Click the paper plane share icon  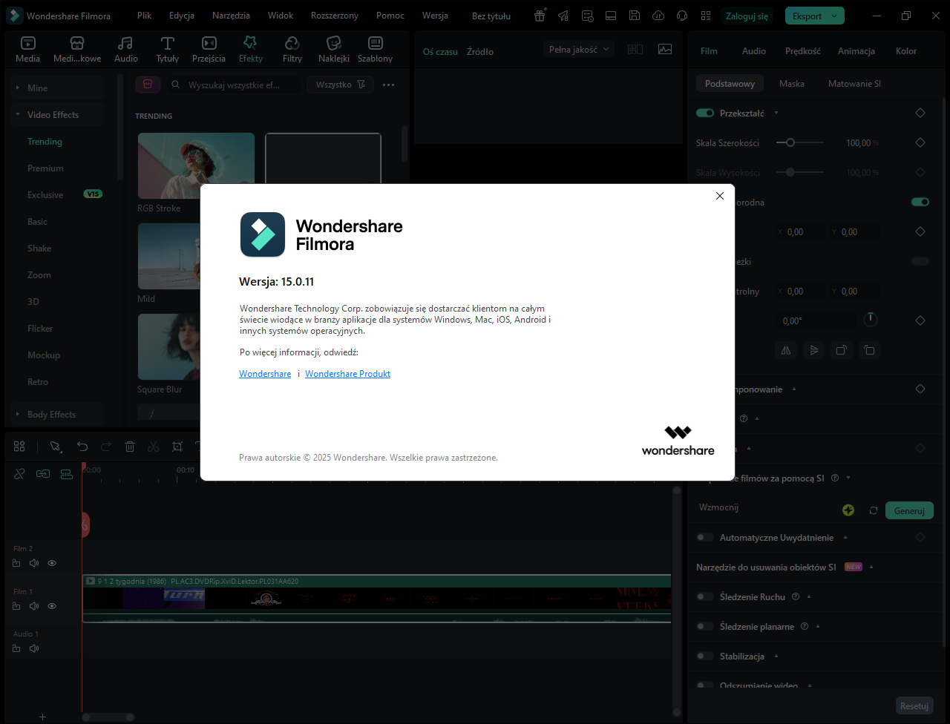pyautogui.click(x=564, y=16)
